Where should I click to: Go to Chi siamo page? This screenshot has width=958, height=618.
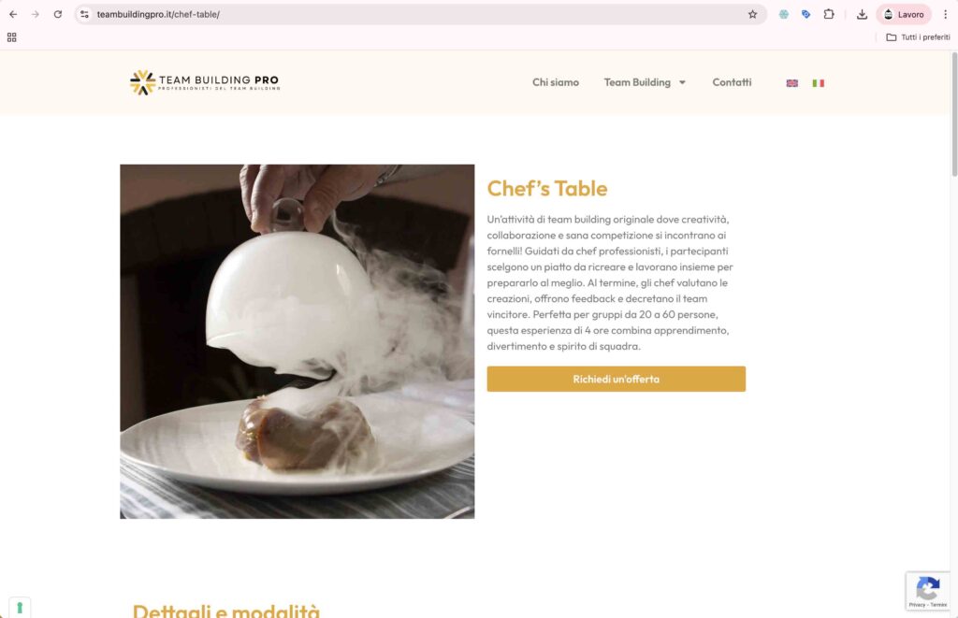556,82
